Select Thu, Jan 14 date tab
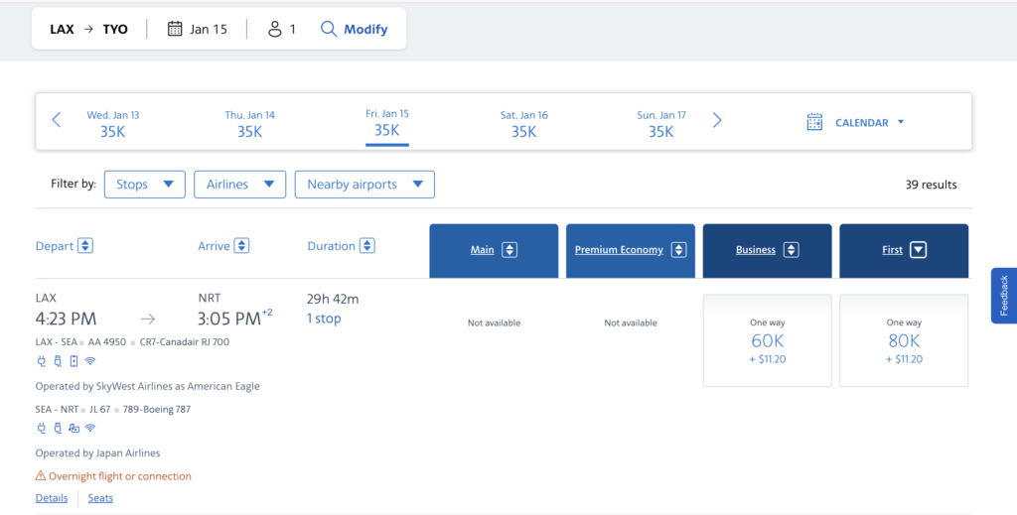The width and height of the screenshot is (1017, 515). tap(249, 124)
